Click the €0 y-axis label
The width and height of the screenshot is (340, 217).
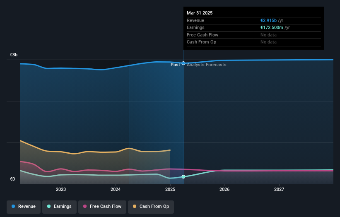tap(12, 179)
